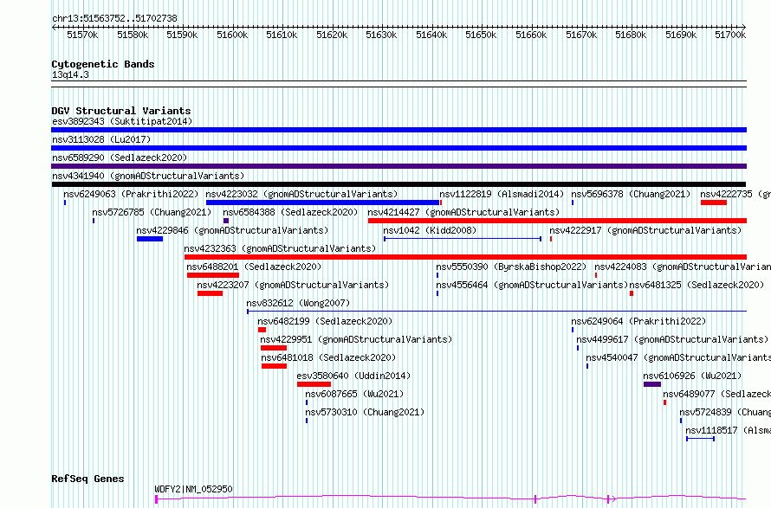Click the blue line under nsv1118517
The image size is (771, 508).
tap(700, 439)
